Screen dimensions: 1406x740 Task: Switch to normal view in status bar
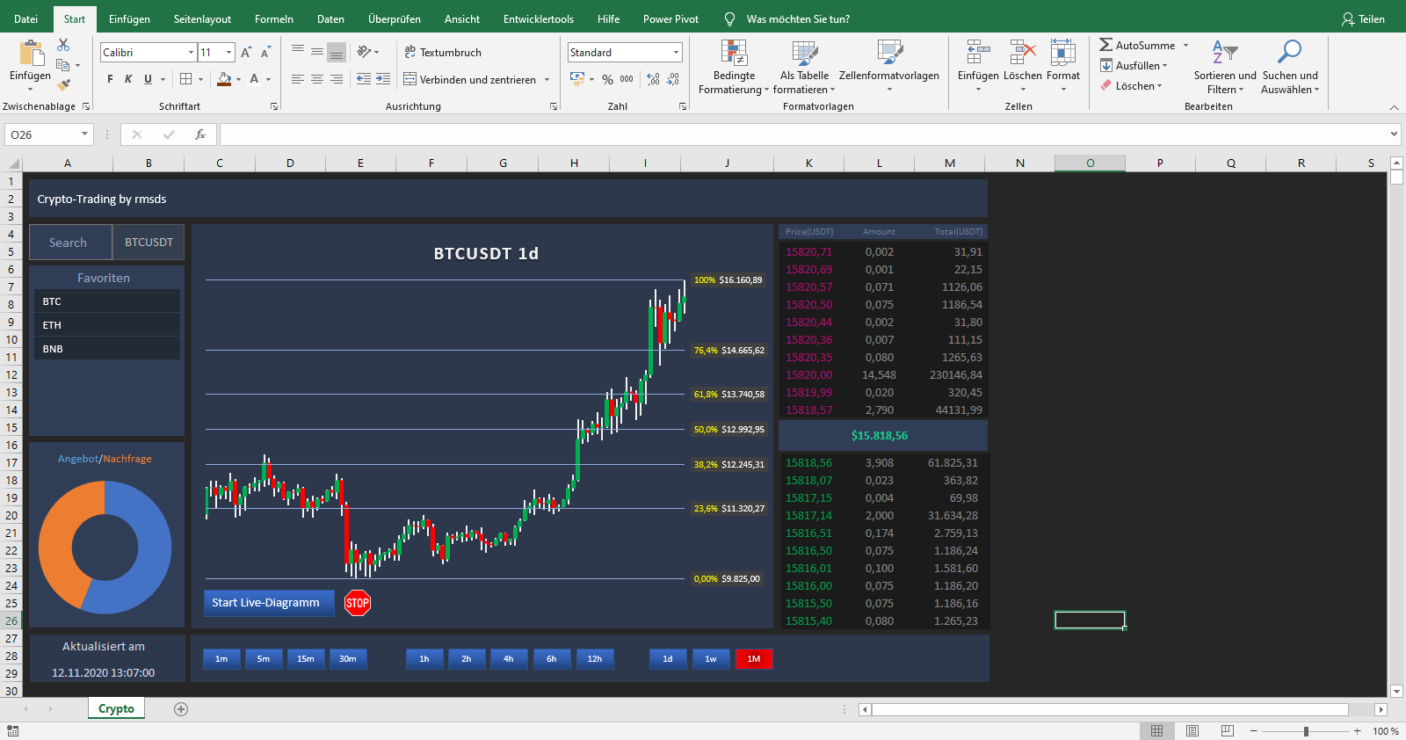click(x=1157, y=731)
